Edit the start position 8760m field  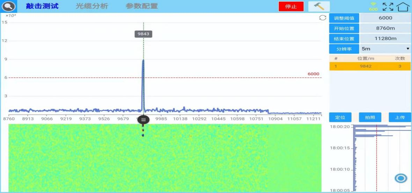coord(385,28)
